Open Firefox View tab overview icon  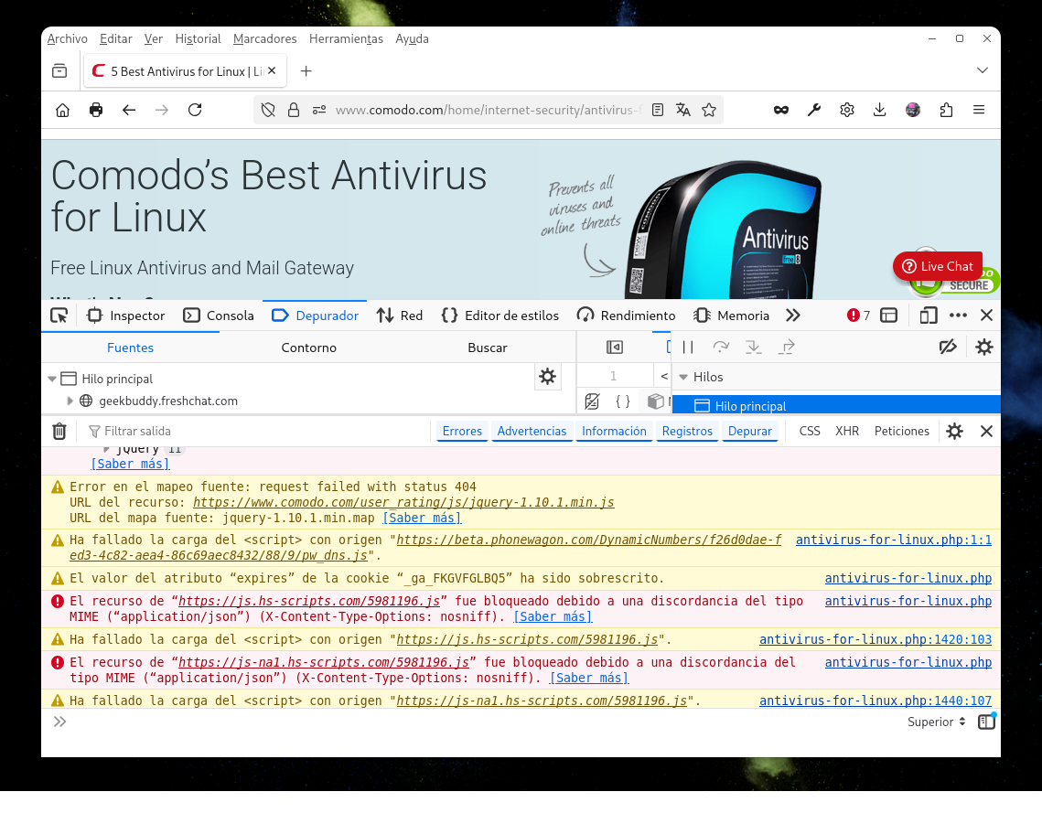pyautogui.click(x=59, y=71)
